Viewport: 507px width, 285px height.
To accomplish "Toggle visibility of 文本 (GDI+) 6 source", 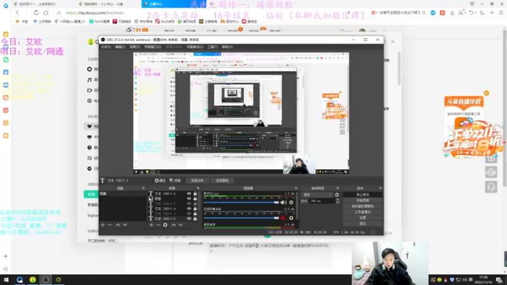I will [189, 194].
